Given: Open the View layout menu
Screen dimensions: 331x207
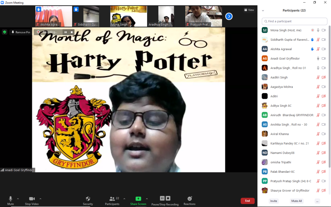Looking at the screenshot, I should [x=249, y=10].
